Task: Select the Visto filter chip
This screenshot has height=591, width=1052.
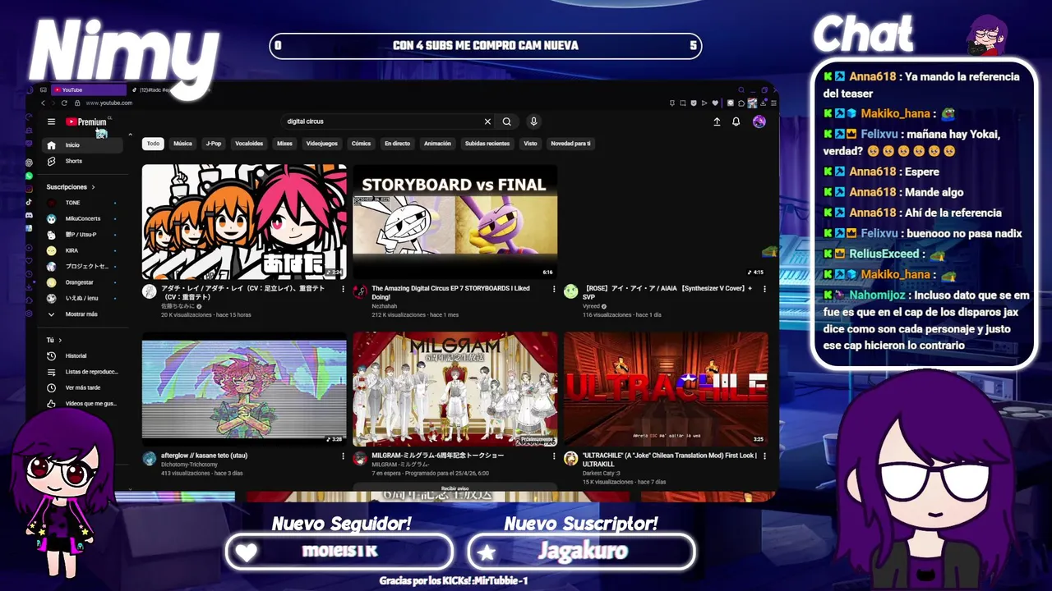Action: coord(530,144)
